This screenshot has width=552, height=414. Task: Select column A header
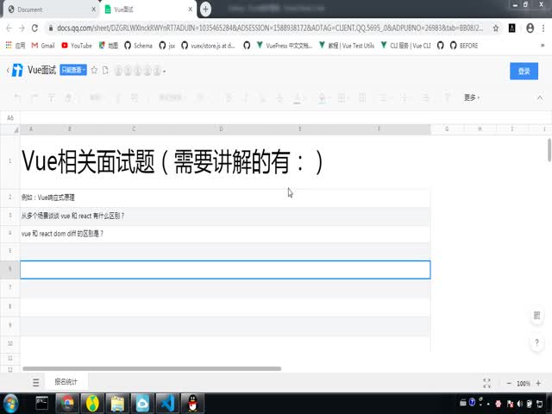(31, 129)
